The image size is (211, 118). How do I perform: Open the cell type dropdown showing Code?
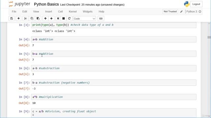click(x=84, y=19)
